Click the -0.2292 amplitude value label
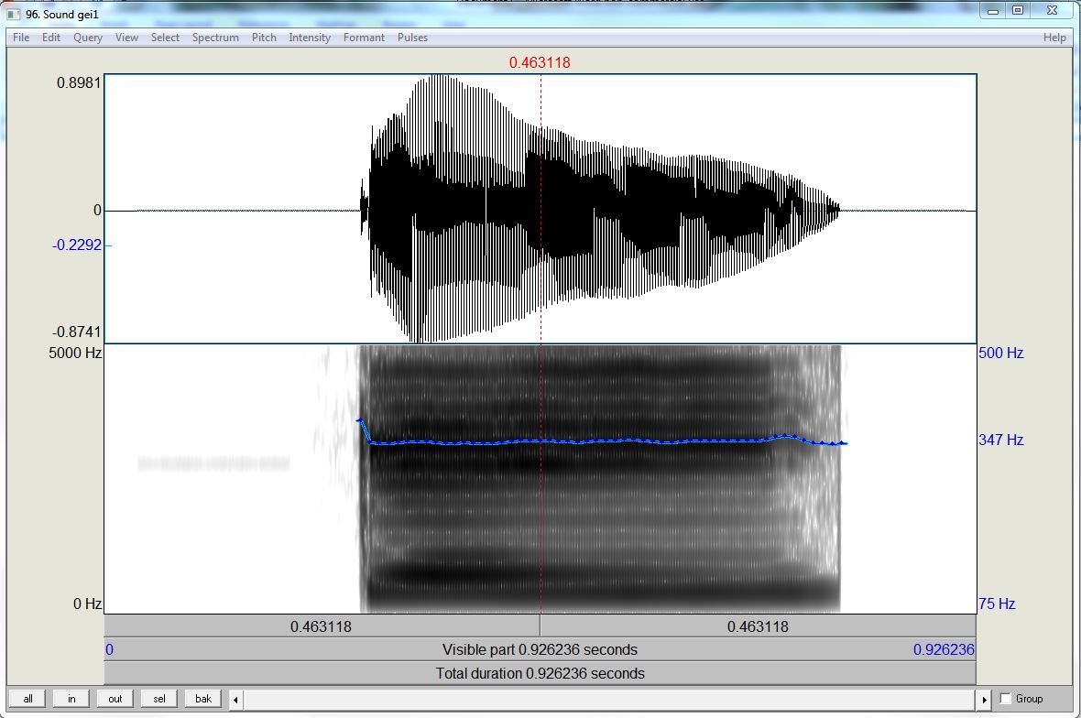Viewport: 1081px width, 718px height. click(77, 245)
